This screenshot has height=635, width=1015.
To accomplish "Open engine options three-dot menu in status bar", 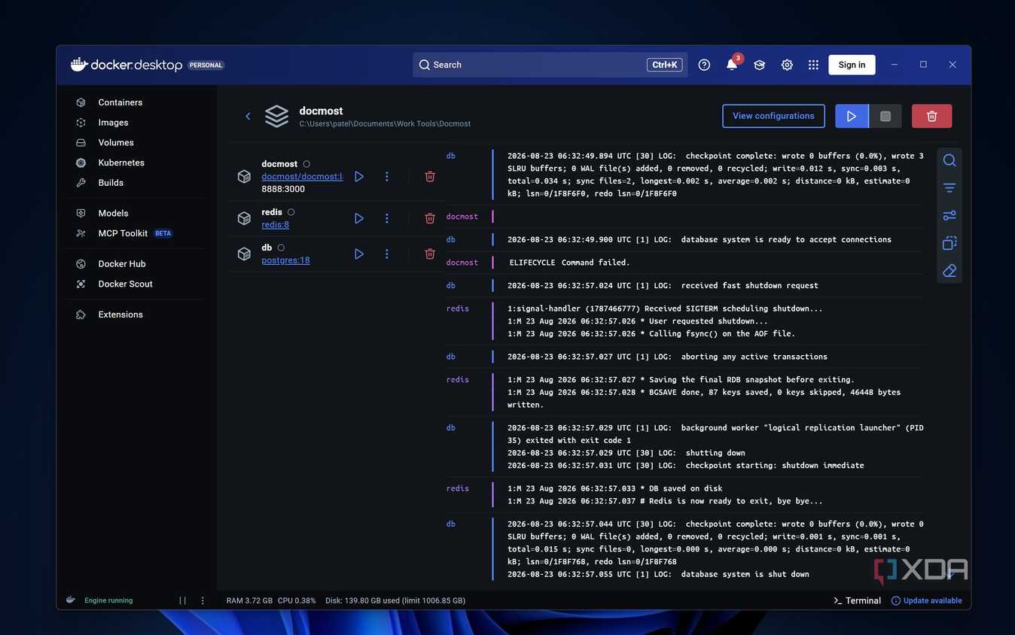I will point(203,600).
